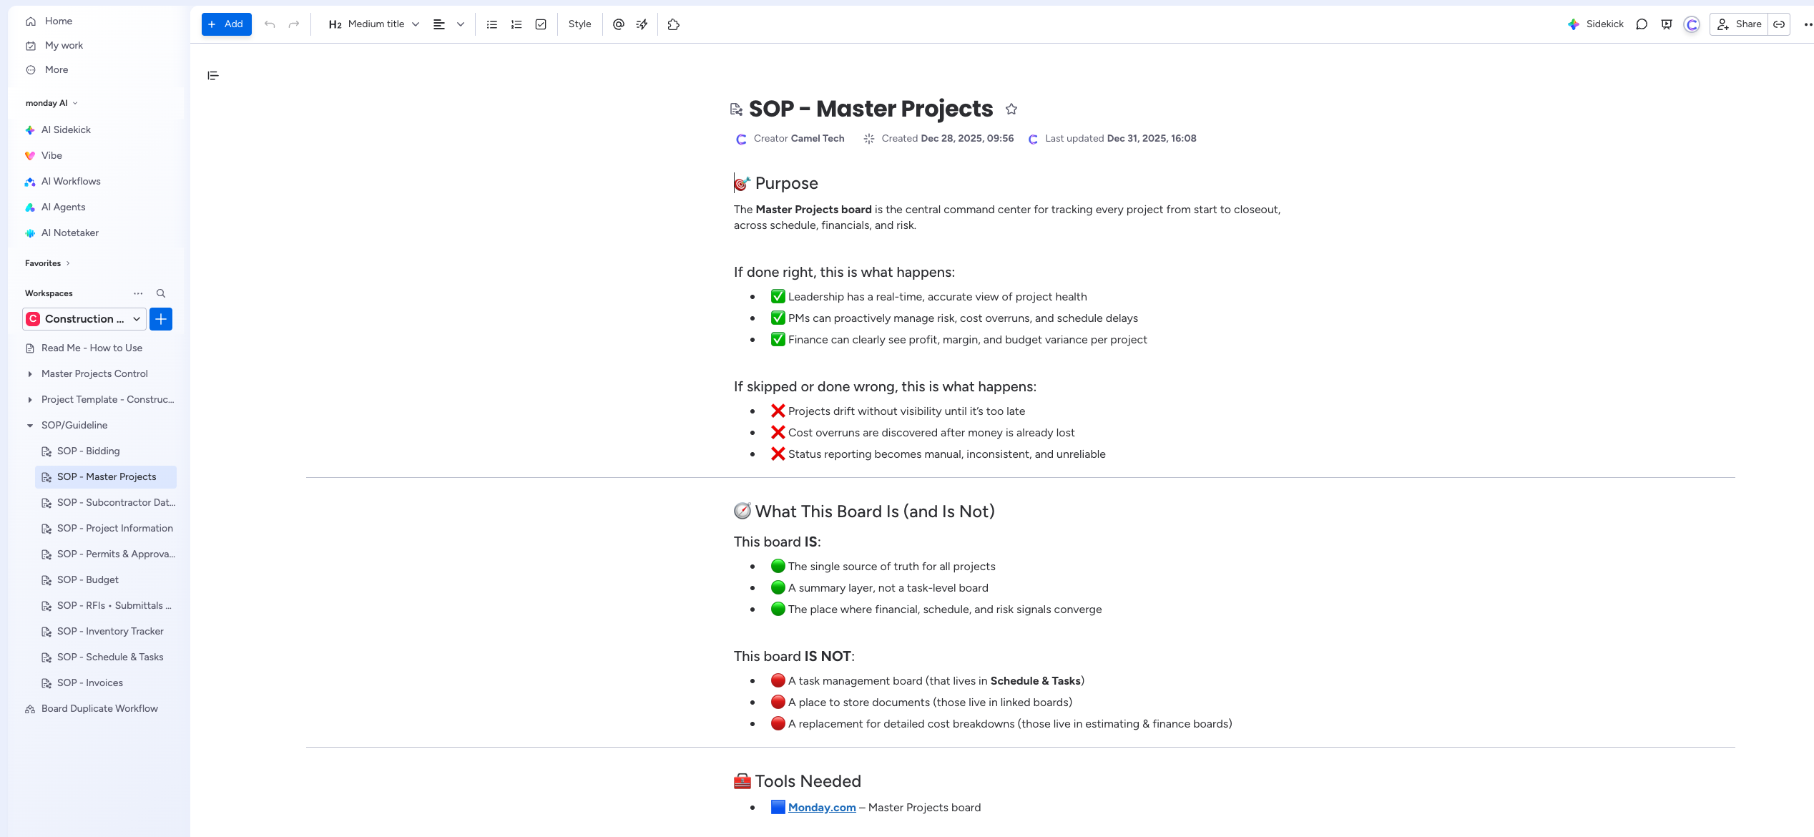The height and width of the screenshot is (837, 1814).
Task: Toggle the table of contents outline
Action: coord(213,76)
